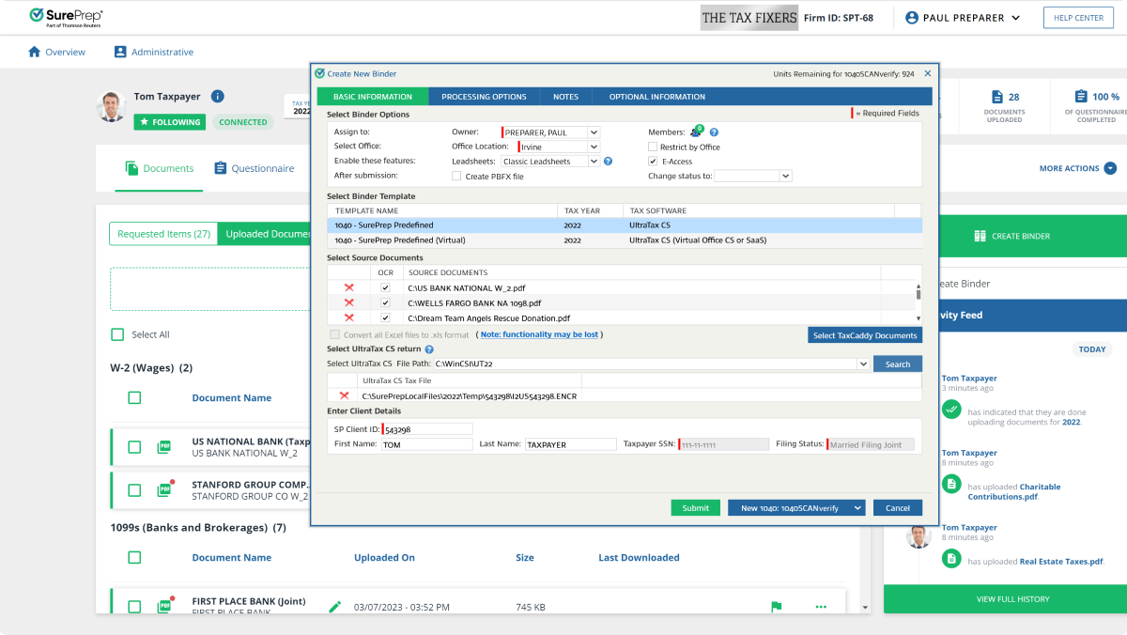Check the Create PBFX file option

456,176
